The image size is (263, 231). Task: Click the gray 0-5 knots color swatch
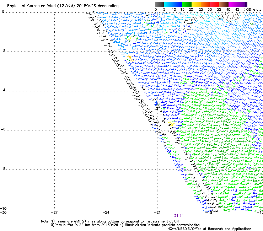[x=159, y=4]
